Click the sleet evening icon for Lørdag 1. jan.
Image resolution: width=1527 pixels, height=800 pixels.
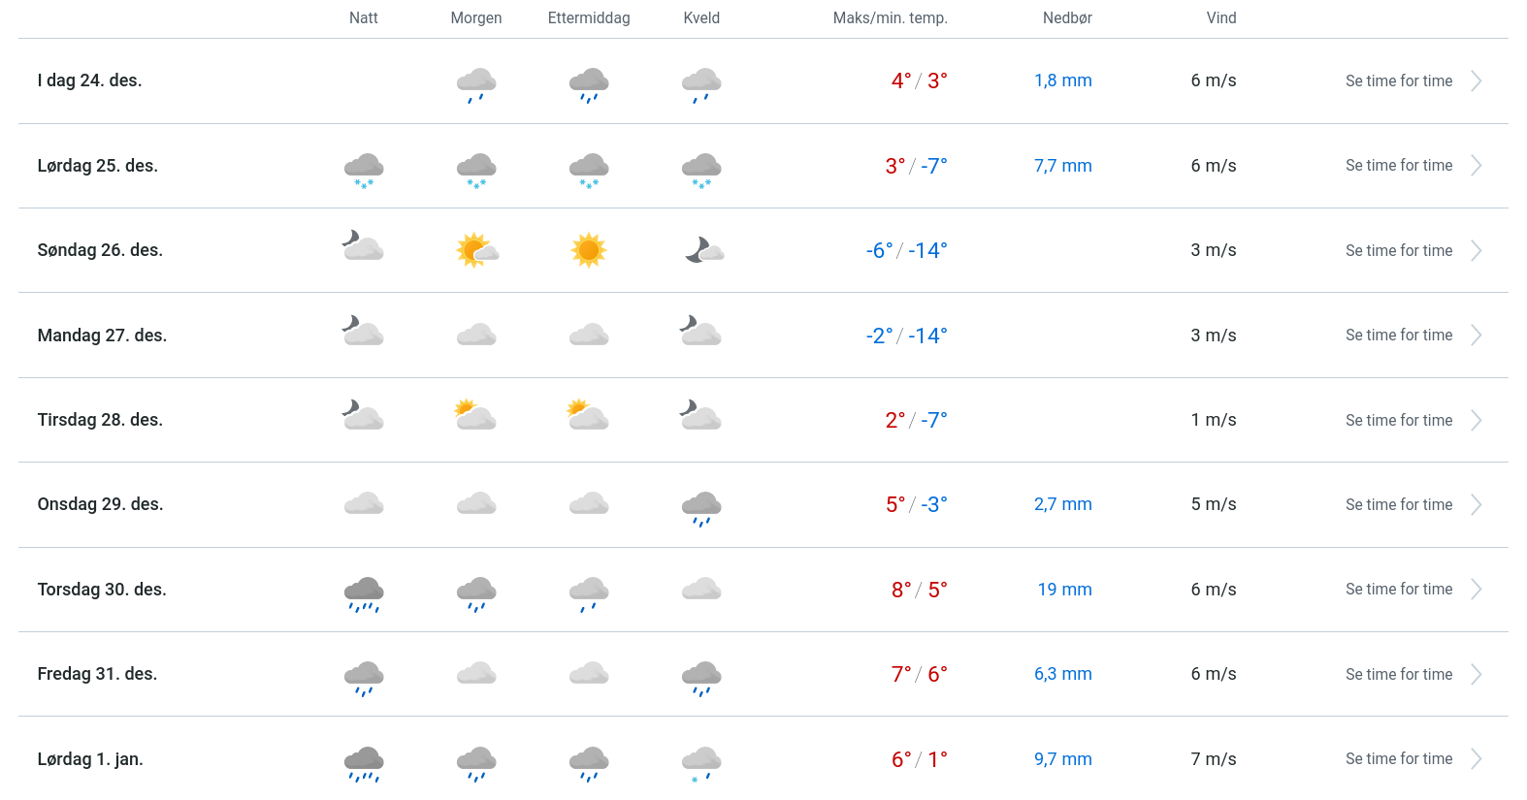pos(701,762)
